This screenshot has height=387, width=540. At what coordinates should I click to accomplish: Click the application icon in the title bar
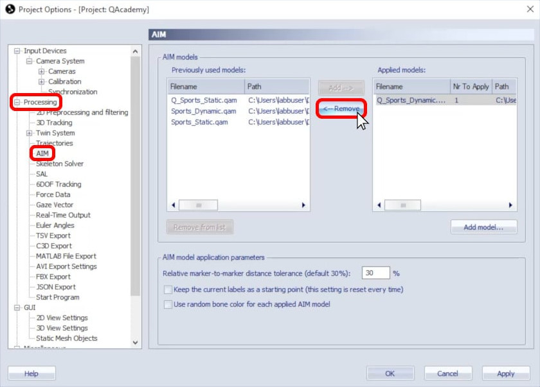[x=8, y=9]
